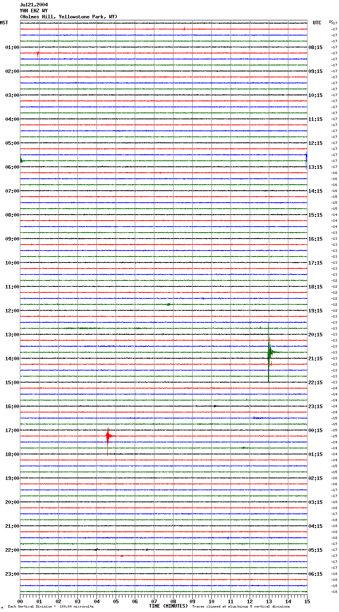Click the 15 tick label on the minutes axis
This screenshot has width=339, height=612.
pos(307,602)
